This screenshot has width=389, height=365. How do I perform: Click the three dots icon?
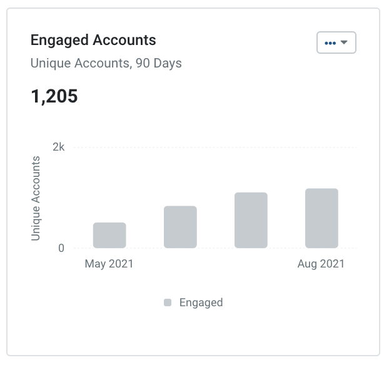click(330, 43)
